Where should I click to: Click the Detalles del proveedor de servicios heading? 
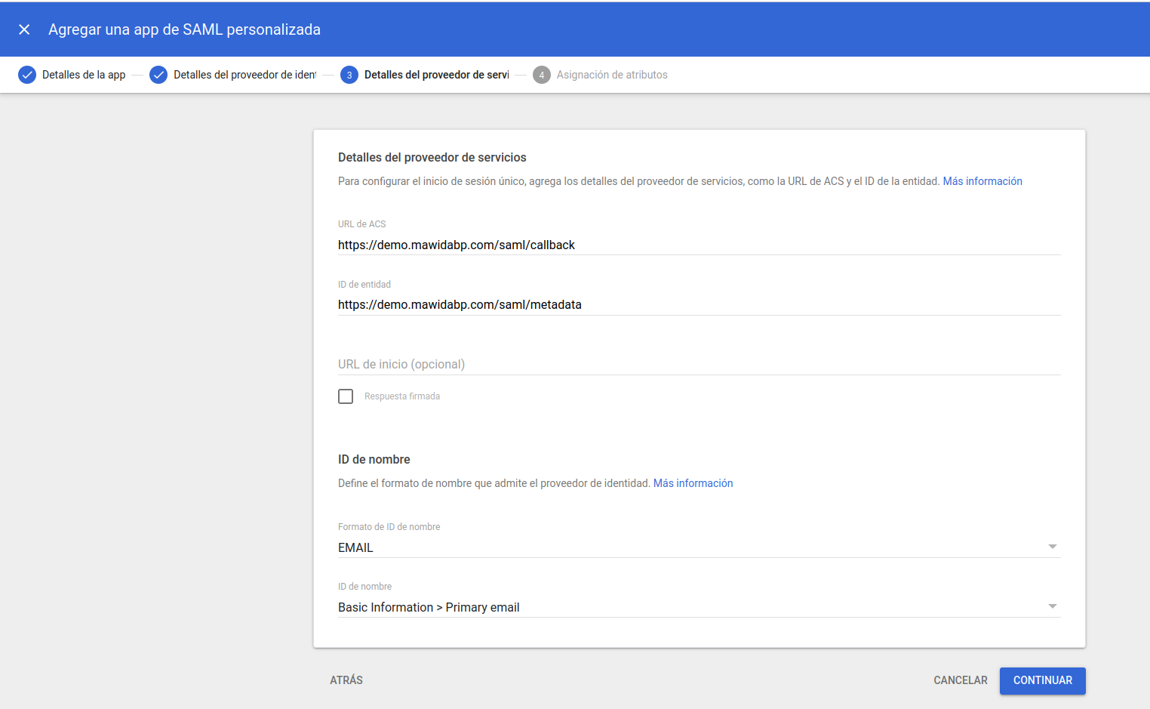(432, 157)
